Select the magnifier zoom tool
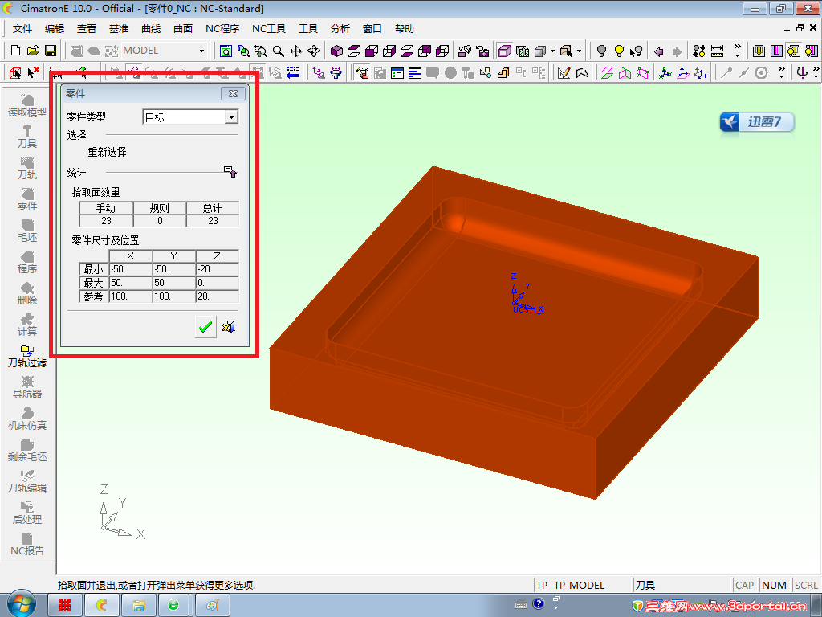822x617 pixels. (x=279, y=51)
